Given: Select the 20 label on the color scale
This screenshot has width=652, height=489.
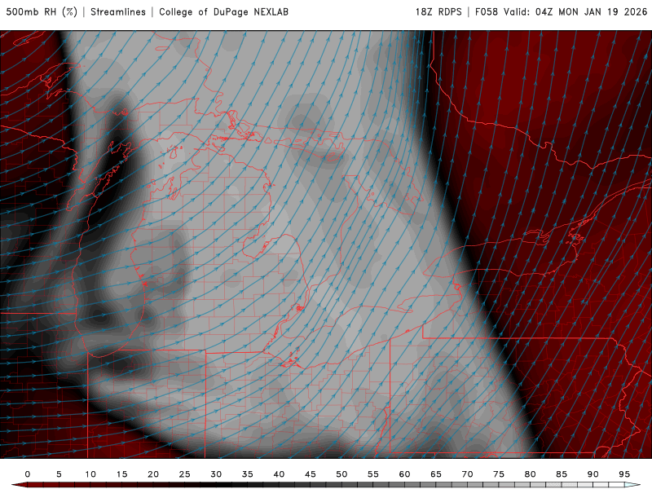Looking at the screenshot, I should click(153, 474).
